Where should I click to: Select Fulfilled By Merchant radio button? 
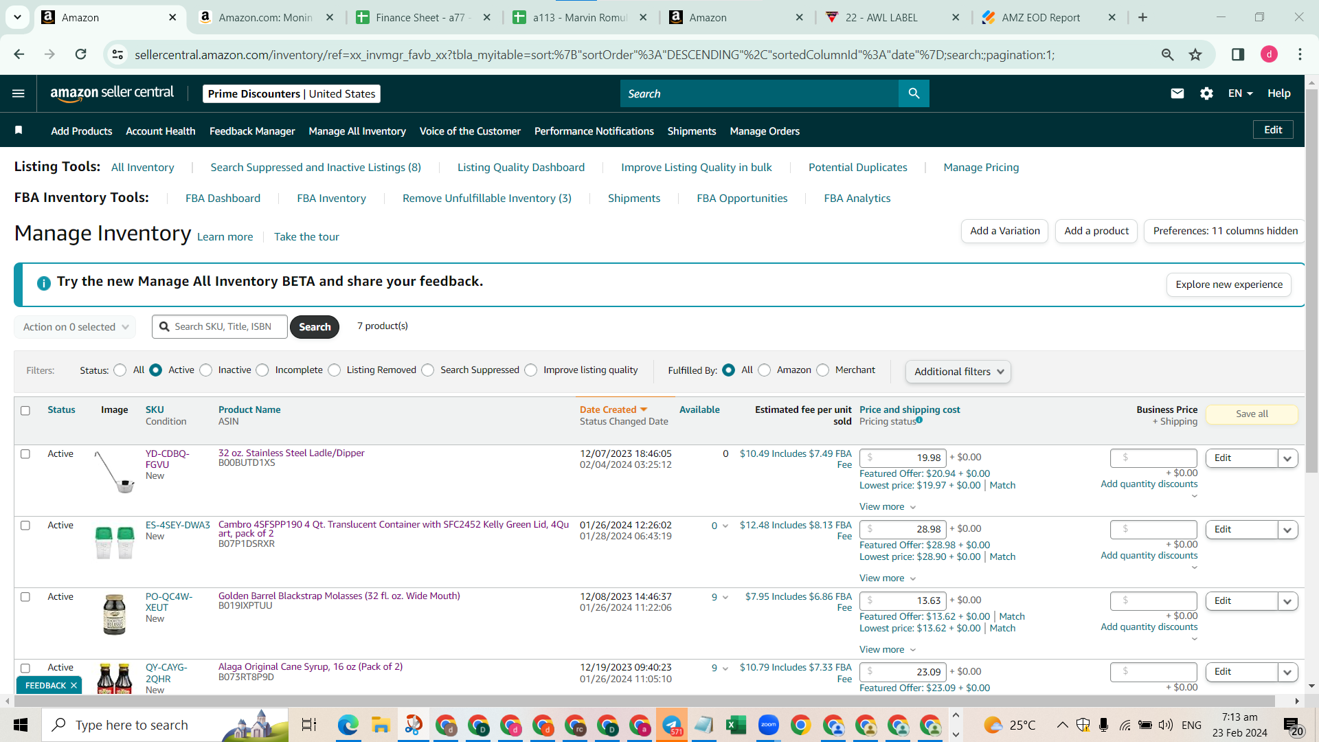click(x=823, y=370)
